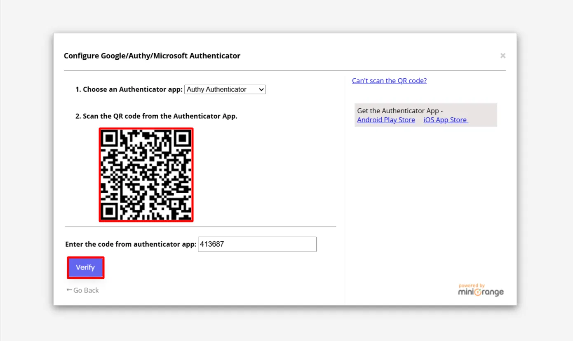
Task: Click the dropdown arrow next to Authy Authenticator
Action: 261,89
